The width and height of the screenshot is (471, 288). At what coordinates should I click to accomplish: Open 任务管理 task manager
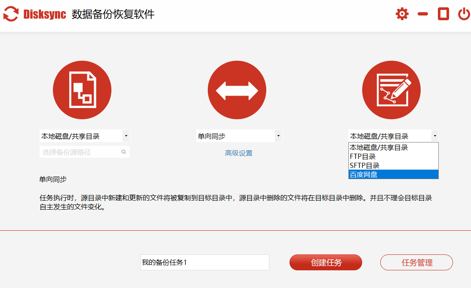tap(416, 263)
